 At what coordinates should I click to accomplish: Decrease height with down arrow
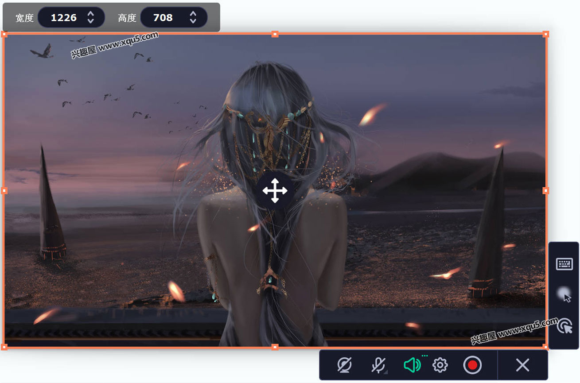(193, 21)
